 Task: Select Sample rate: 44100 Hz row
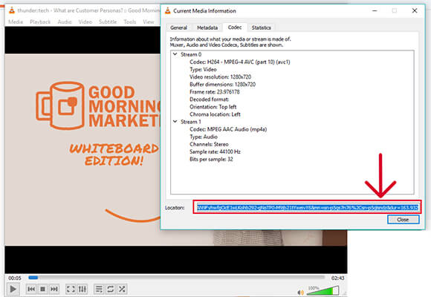pos(215,151)
